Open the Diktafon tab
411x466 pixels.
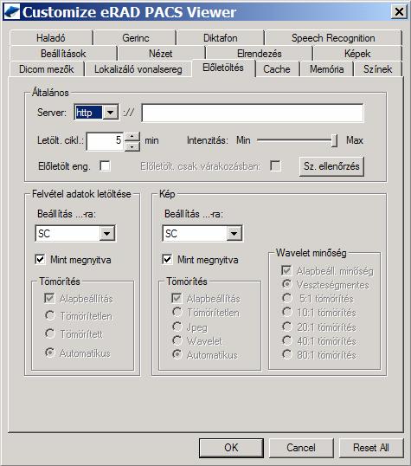(x=221, y=38)
